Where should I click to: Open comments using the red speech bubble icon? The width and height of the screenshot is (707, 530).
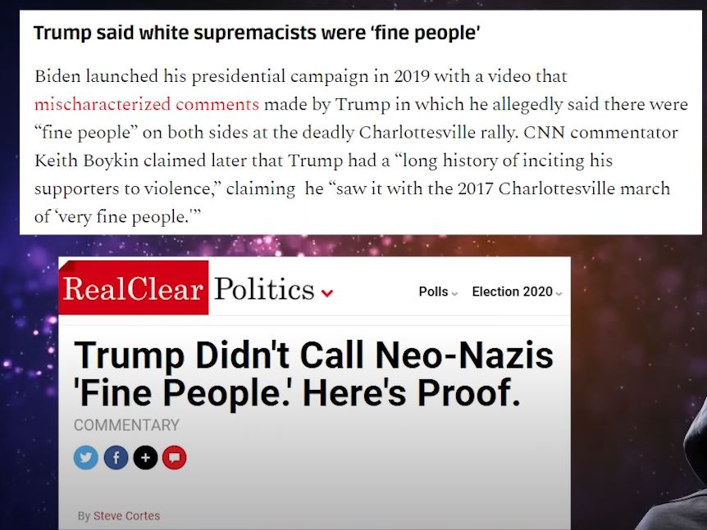[x=175, y=457]
